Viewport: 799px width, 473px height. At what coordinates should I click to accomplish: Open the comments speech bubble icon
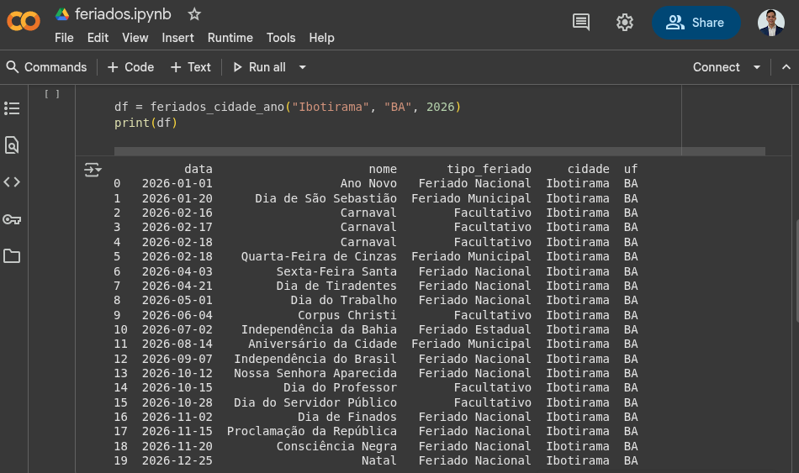(581, 23)
